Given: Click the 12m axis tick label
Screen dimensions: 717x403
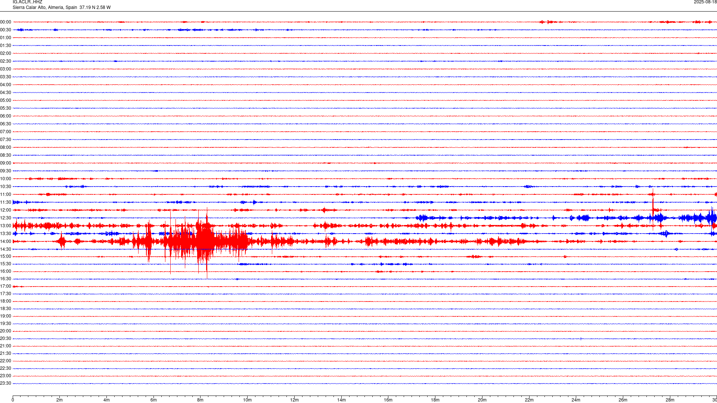Looking at the screenshot, I should [x=294, y=400].
